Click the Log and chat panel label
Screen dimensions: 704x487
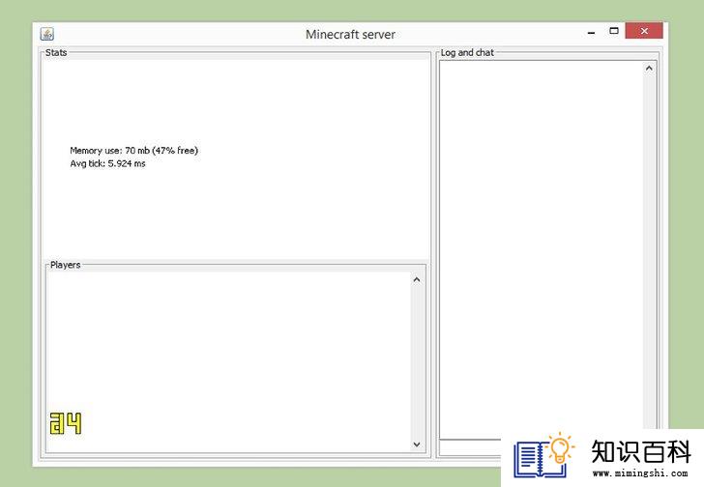(x=467, y=52)
